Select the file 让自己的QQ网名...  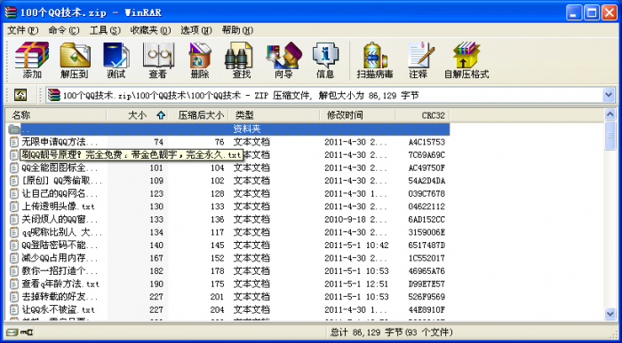(x=60, y=193)
